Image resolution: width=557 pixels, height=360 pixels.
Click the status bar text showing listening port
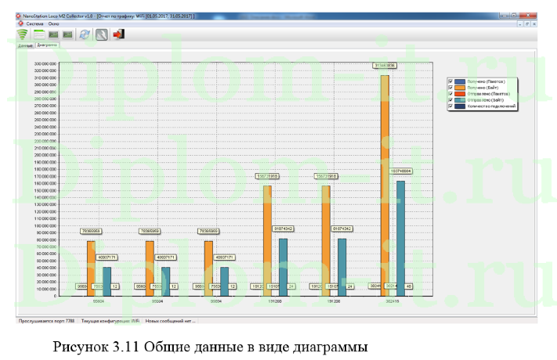45,321
